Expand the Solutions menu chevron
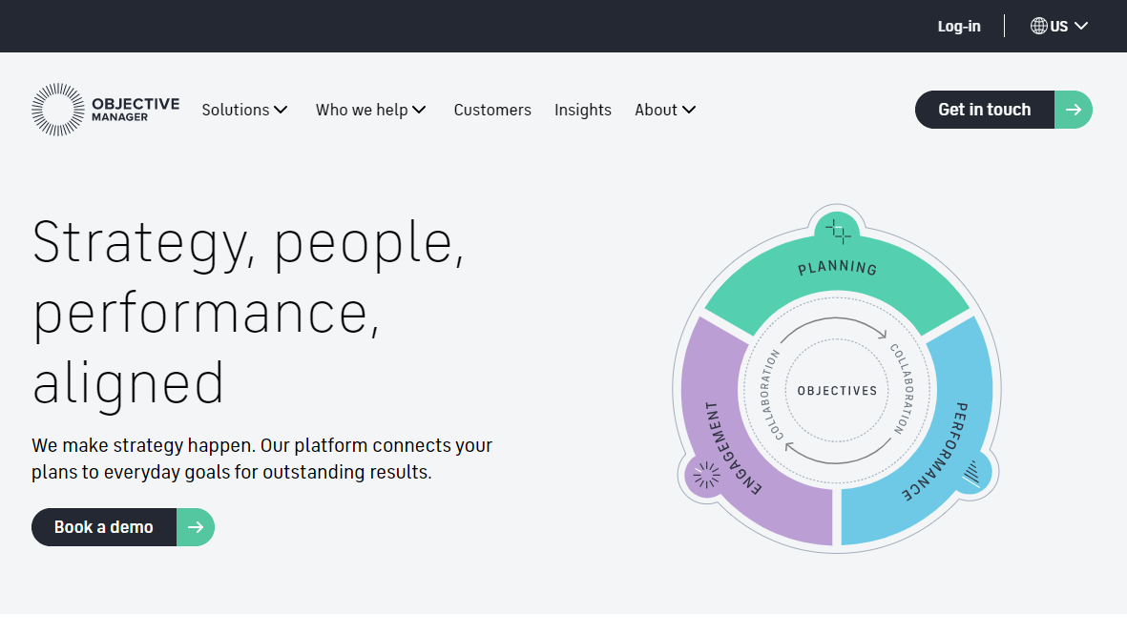Image resolution: width=1127 pixels, height=633 pixels. pyautogui.click(x=281, y=110)
